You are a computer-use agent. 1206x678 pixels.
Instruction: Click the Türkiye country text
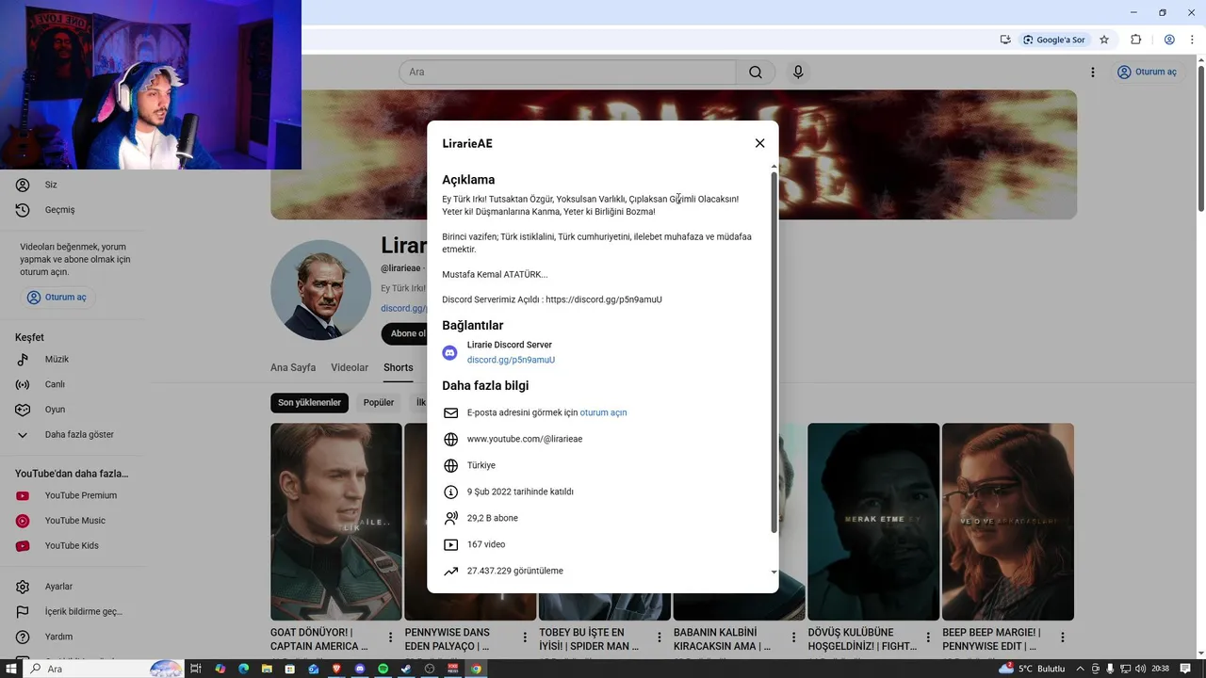pyautogui.click(x=481, y=465)
